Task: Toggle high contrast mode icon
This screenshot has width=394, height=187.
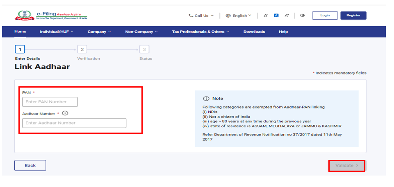Action: click(302, 15)
